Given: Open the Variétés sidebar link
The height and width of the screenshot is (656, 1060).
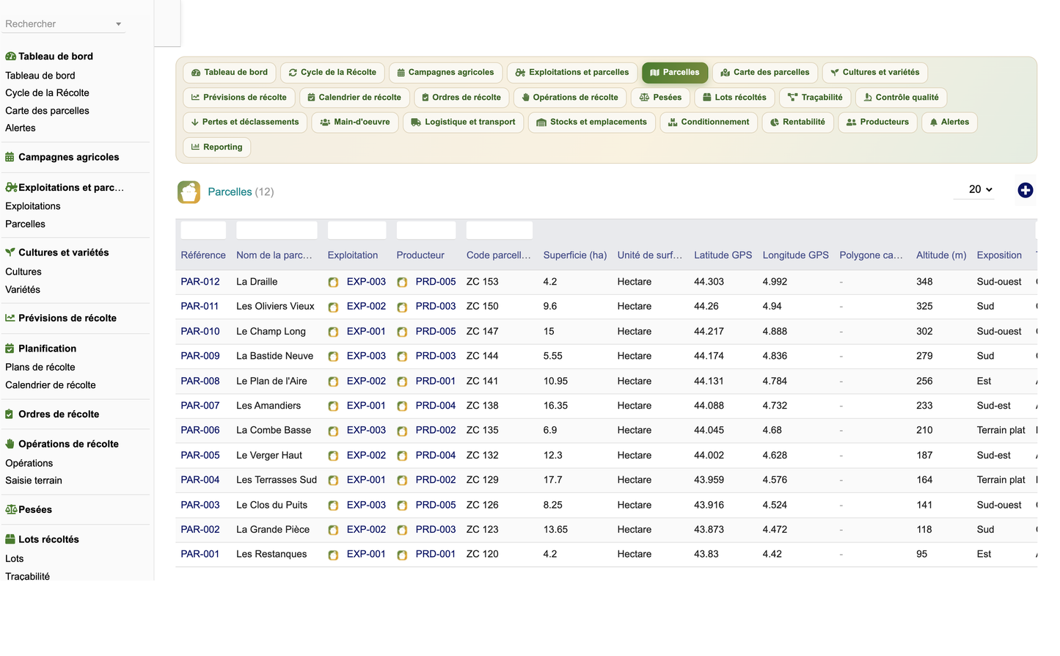Looking at the screenshot, I should click(23, 290).
